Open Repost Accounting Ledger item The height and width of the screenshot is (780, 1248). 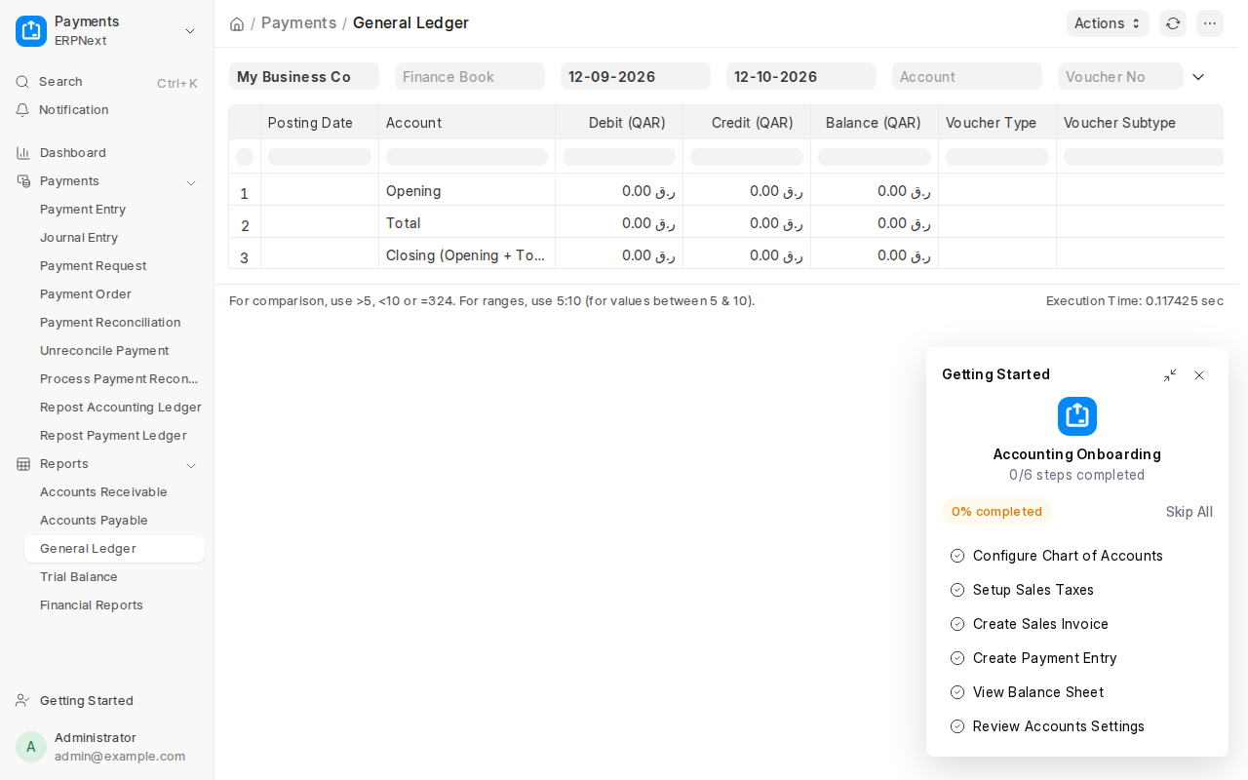(x=114, y=408)
